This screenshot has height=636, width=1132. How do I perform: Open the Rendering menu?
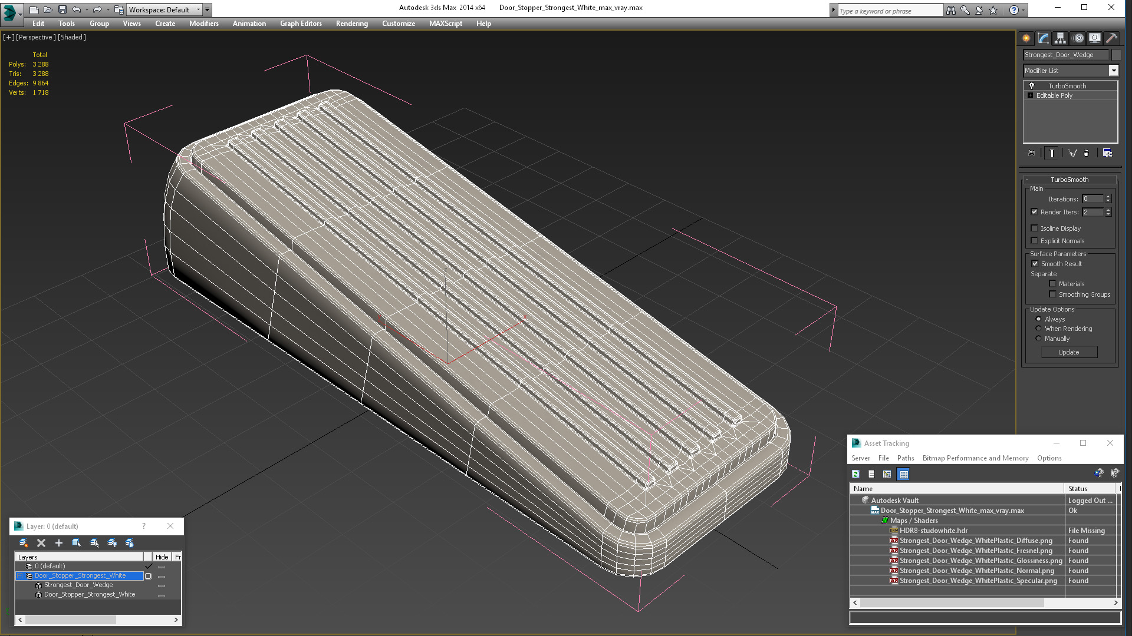[352, 24]
